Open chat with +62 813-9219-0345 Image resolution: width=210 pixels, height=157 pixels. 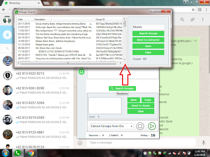(37, 120)
